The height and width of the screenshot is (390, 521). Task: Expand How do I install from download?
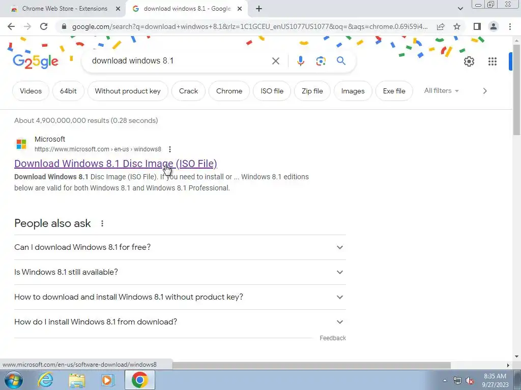pyautogui.click(x=180, y=322)
